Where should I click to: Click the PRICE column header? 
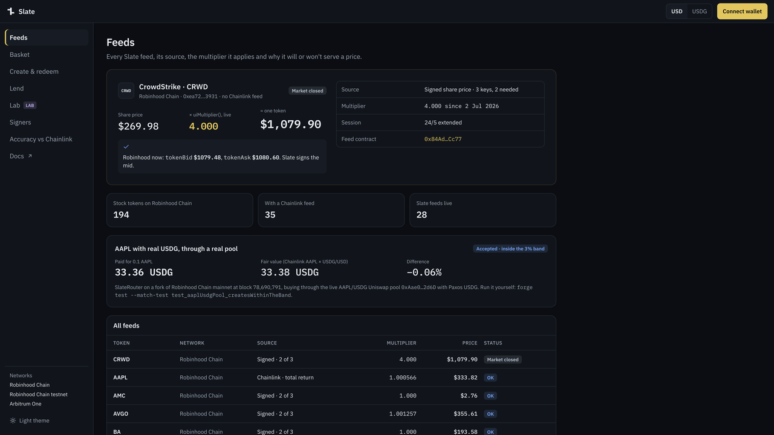click(x=470, y=343)
